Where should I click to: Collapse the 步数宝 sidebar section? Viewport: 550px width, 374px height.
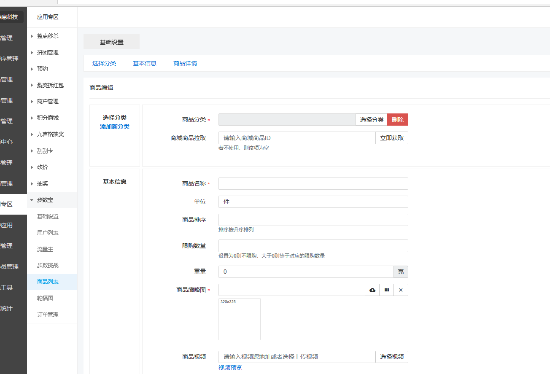pyautogui.click(x=45, y=200)
